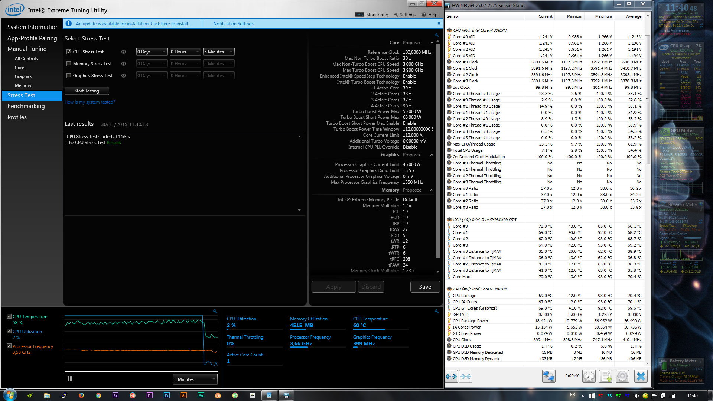The height and width of the screenshot is (401, 713).
Task: Toggle the CPU Stress Test checkbox
Action: pyautogui.click(x=69, y=52)
